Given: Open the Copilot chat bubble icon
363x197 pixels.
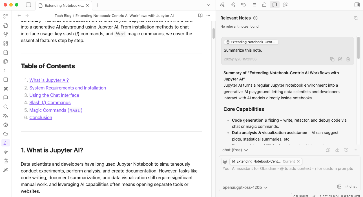Looking at the screenshot, I should 275,5.
